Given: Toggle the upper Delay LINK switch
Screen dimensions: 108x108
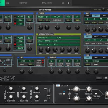Looking at the screenshot, I should [x=69, y=89].
